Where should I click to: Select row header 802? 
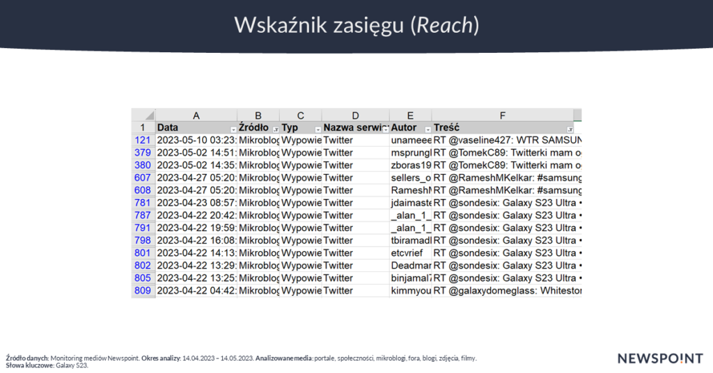[143, 265]
